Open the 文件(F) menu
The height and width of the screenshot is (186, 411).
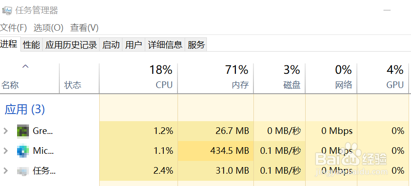click(x=13, y=28)
